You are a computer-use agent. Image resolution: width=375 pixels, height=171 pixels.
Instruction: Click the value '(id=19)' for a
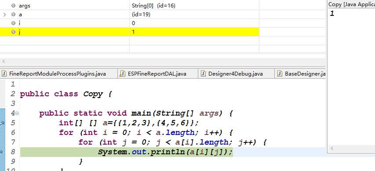pyautogui.click(x=141, y=15)
